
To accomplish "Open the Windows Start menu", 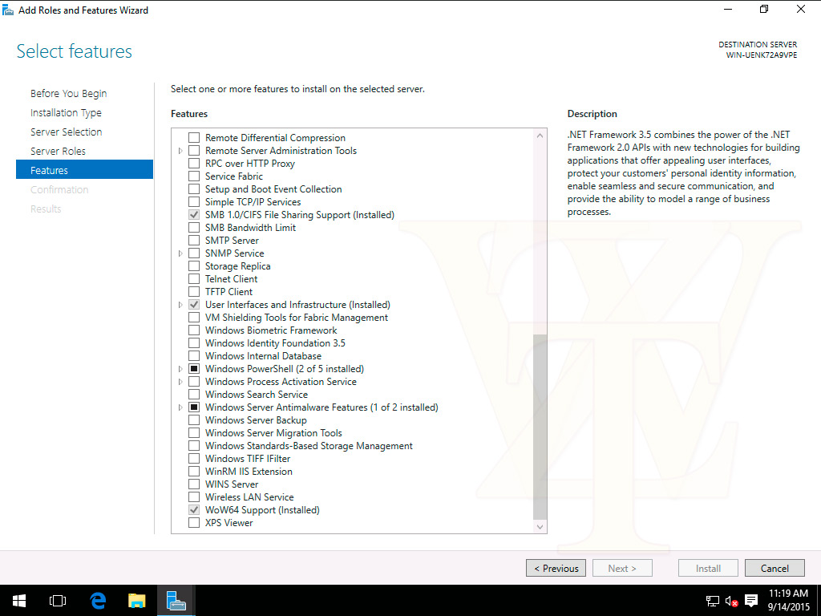I will [x=18, y=600].
